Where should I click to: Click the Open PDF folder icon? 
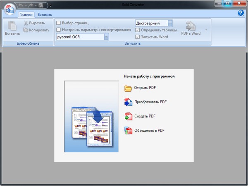pyautogui.click(x=128, y=88)
